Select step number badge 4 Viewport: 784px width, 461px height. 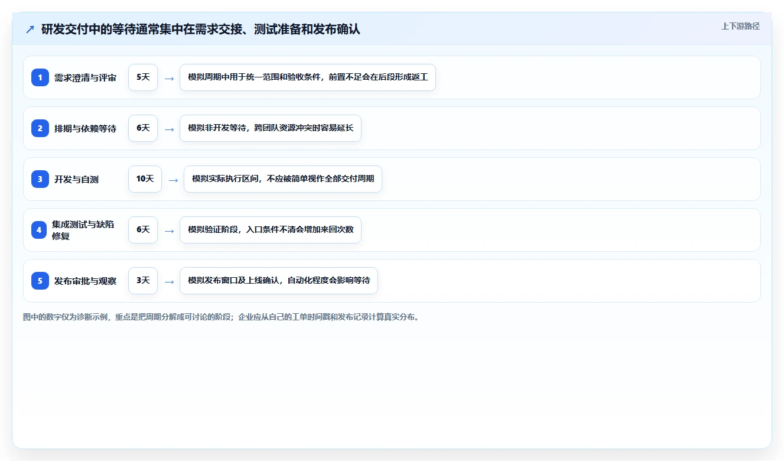(x=39, y=230)
